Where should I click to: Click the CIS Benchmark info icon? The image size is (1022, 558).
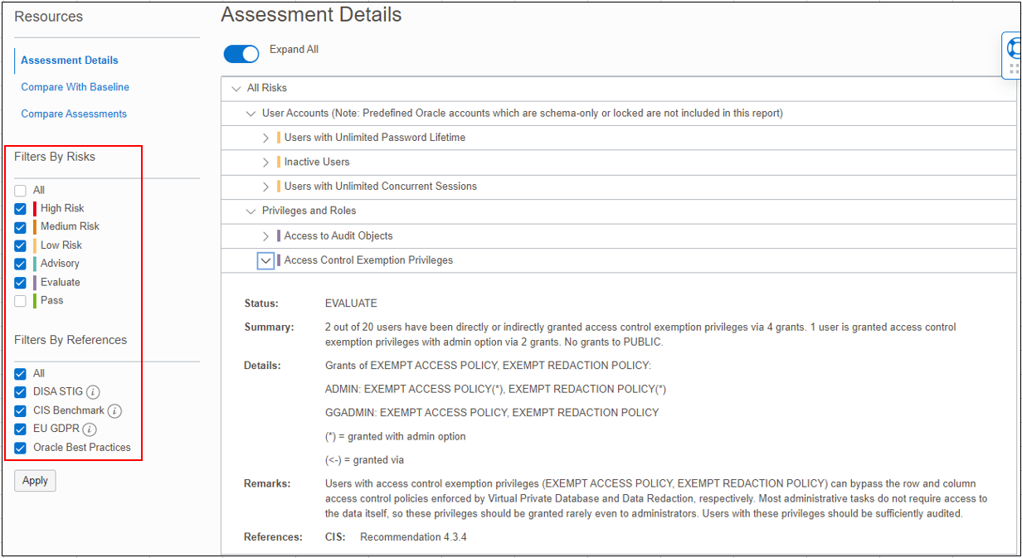[114, 411]
